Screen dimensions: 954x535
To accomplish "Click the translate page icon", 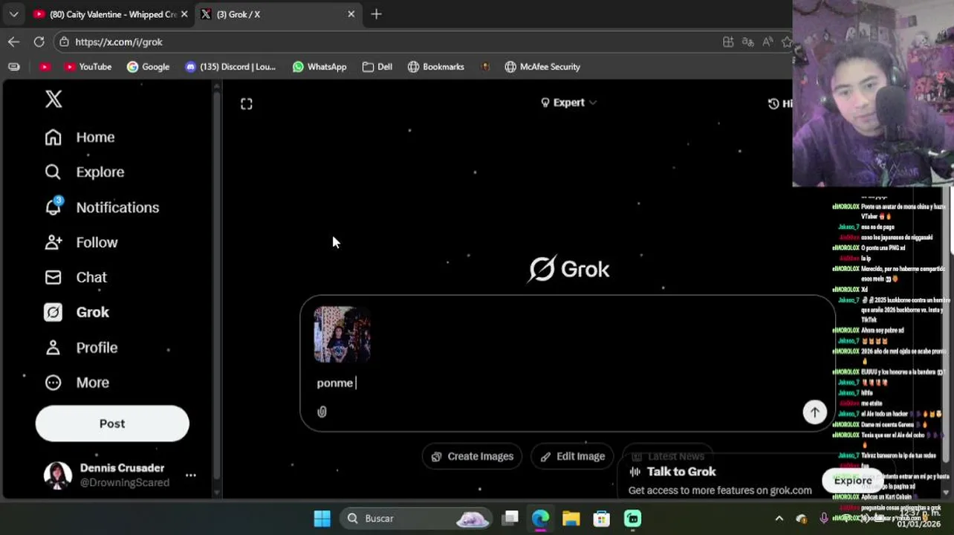I will (x=748, y=42).
